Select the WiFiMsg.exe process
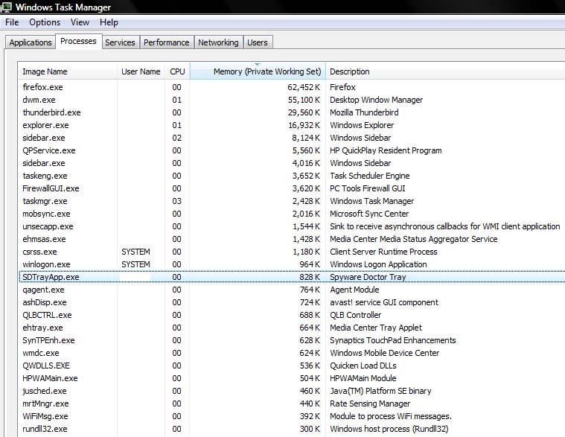 point(292,416)
